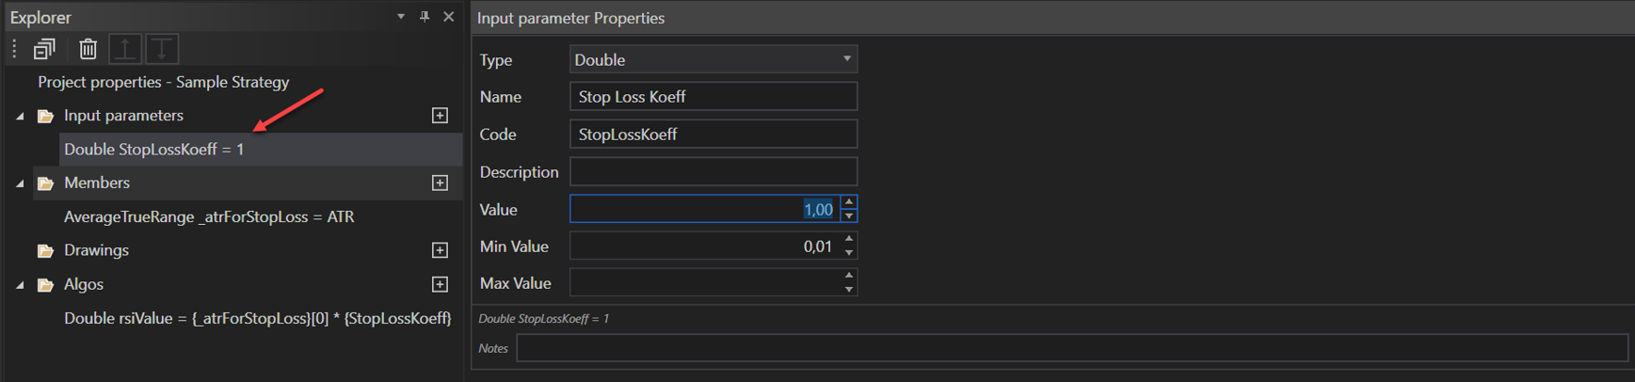
Task: Open the Type dropdown showing Double
Action: [713, 60]
